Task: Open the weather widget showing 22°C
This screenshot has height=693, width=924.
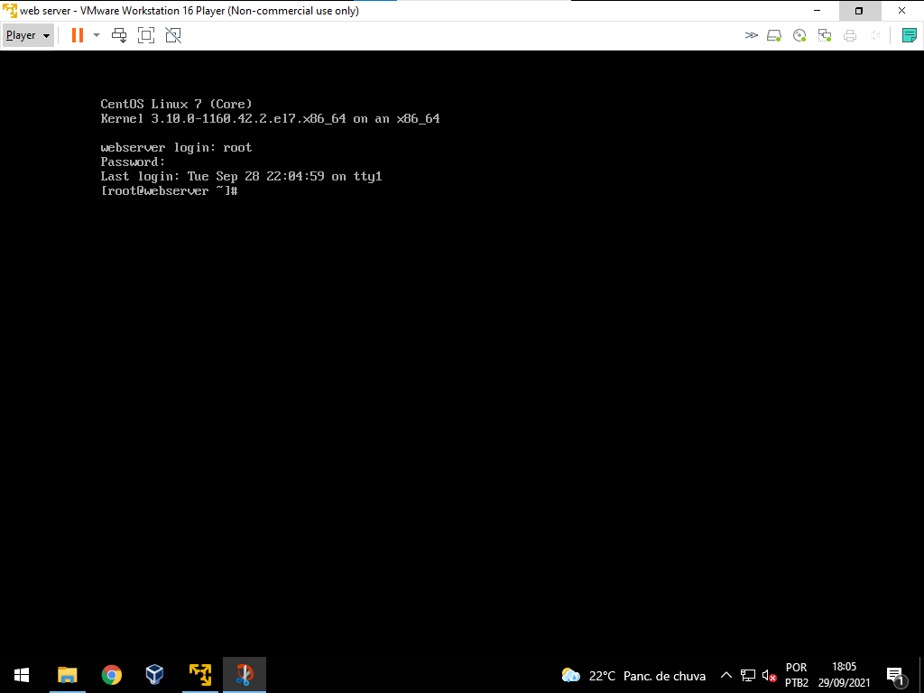Action: (633, 676)
